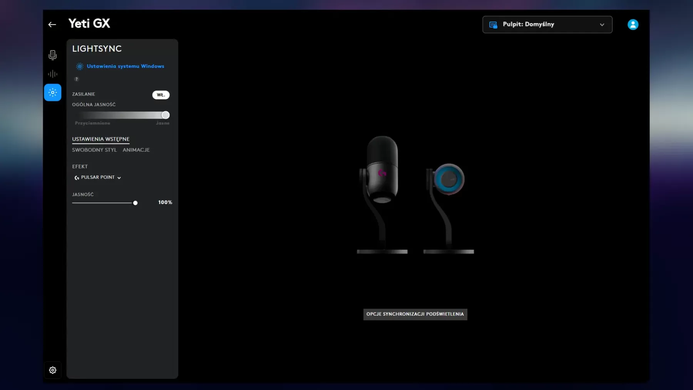Select the microphone settings icon in sidebar
The height and width of the screenshot is (390, 693).
pyautogui.click(x=52, y=55)
